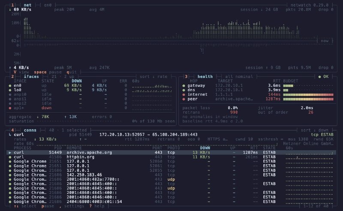Click the status dot on the 2404:6800:4003:c01::54 row
Image resolution: width=343 pixels, height=211 pixels.
point(10,202)
